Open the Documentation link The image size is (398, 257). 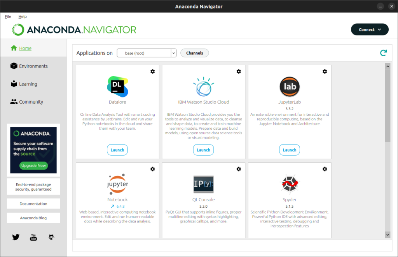(x=33, y=203)
